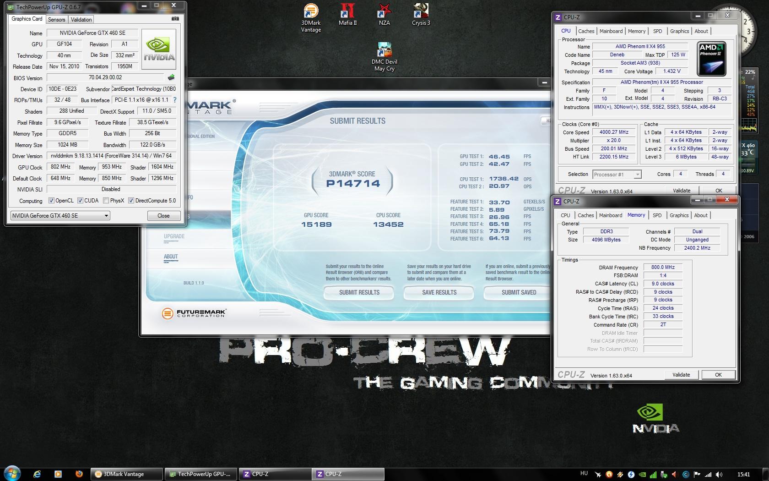Click the Safely Remove Hardware tray icon
Viewport: 769px width, 481px height.
(x=665, y=475)
